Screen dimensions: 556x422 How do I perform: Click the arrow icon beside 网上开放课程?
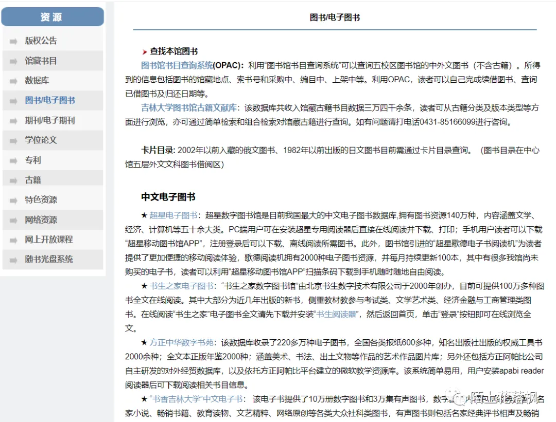click(13, 241)
